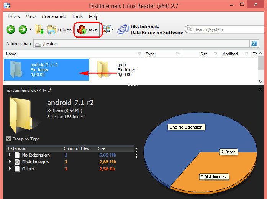The width and height of the screenshot is (267, 199).
Task: Click the file list scrollbar thumb
Action: (261, 63)
